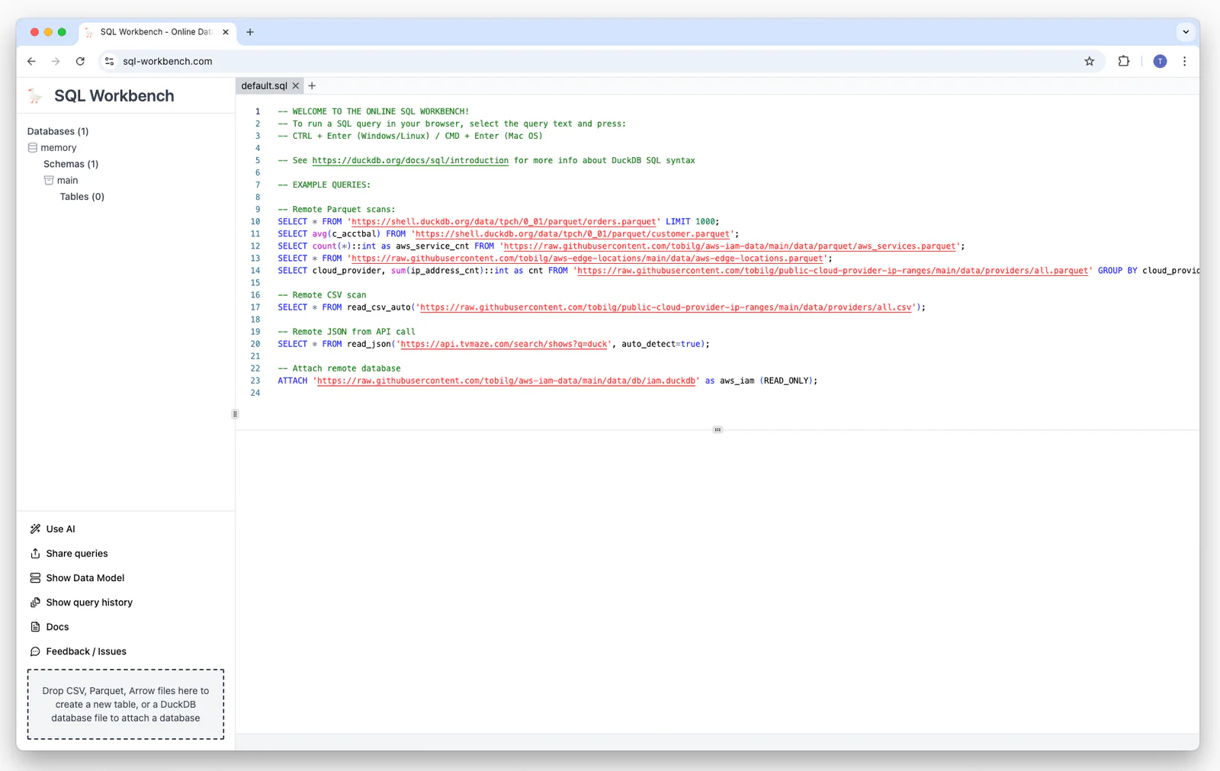Open the Chrome three-dot menu
Screen dimensions: 1220x771
click(1184, 61)
